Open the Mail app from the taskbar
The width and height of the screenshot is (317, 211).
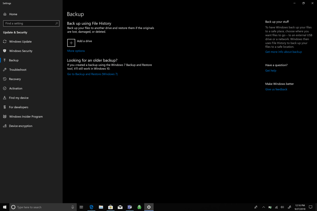(120, 207)
